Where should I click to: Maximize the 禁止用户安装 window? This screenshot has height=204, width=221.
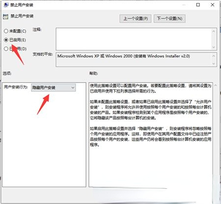tap(198, 5)
